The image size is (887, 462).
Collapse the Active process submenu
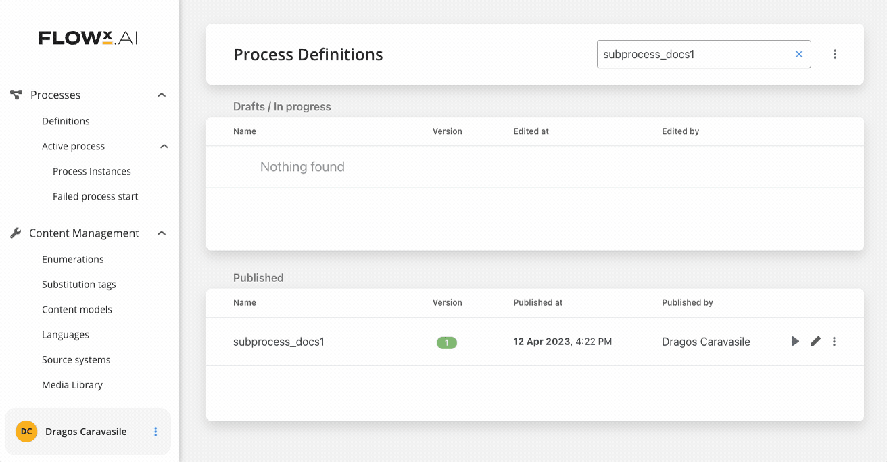(164, 147)
